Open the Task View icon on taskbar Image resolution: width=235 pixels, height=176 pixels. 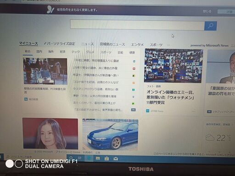click(80, 158)
